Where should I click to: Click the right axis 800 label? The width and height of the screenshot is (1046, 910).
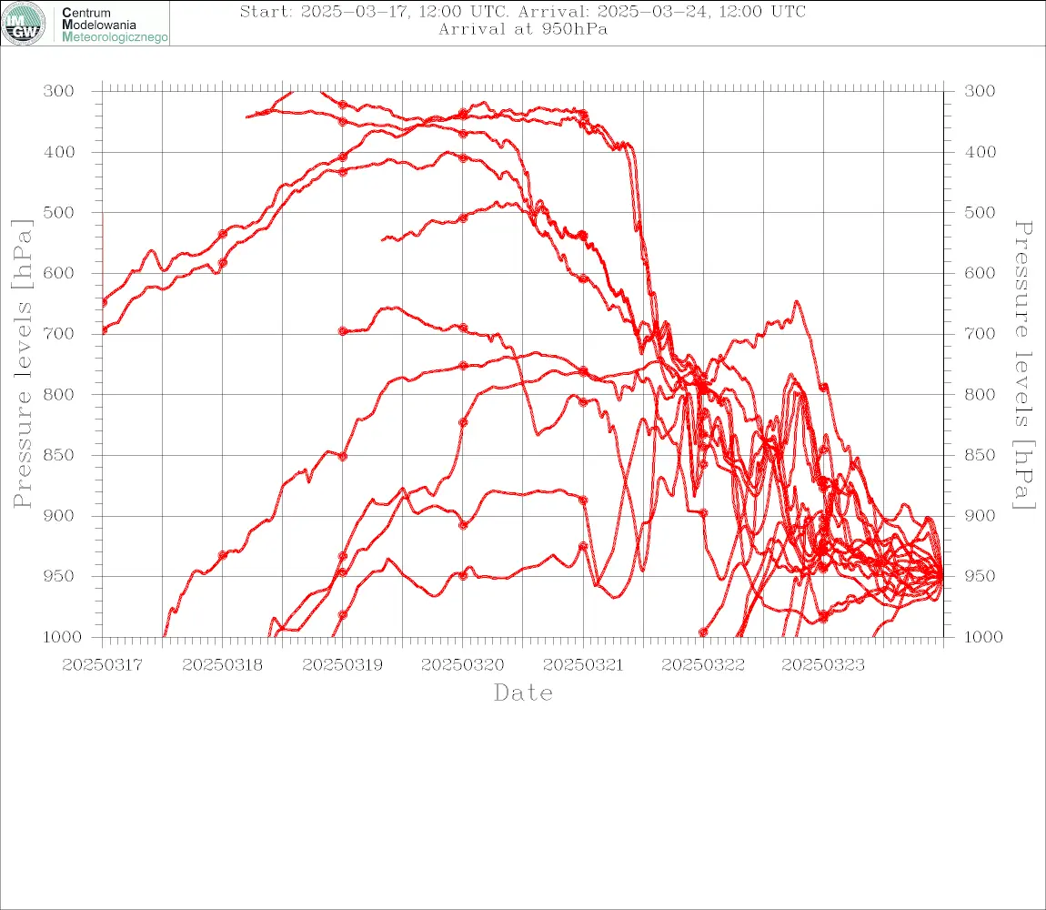(x=980, y=394)
